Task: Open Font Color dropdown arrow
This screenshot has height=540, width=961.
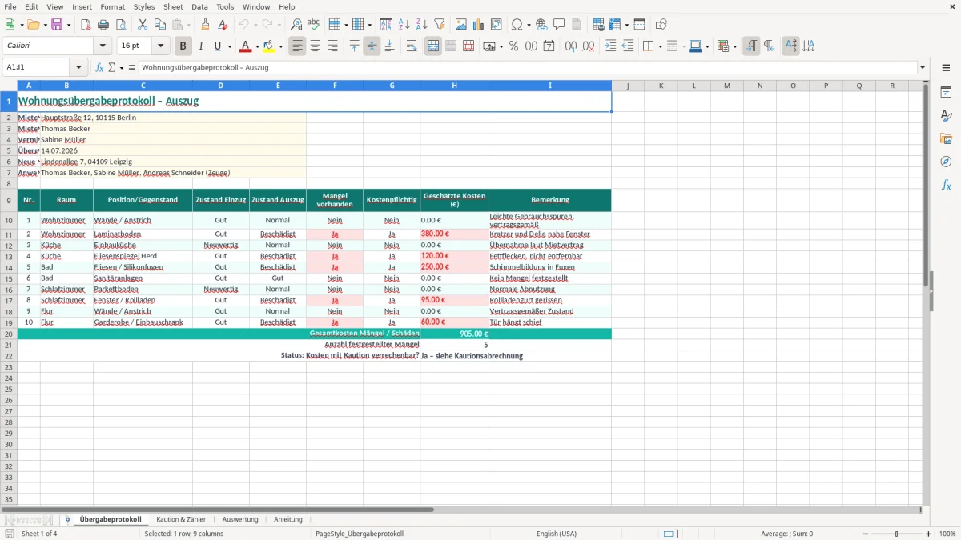Action: point(257,46)
